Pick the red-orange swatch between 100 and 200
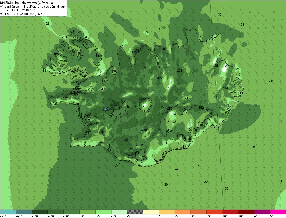The image size is (286, 218). [x=214, y=212]
